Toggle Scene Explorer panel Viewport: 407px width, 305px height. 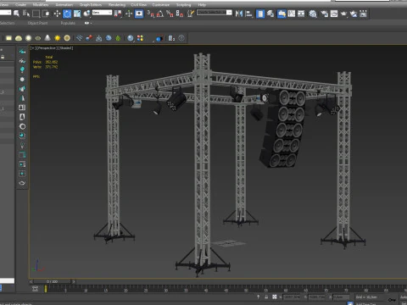(260, 14)
